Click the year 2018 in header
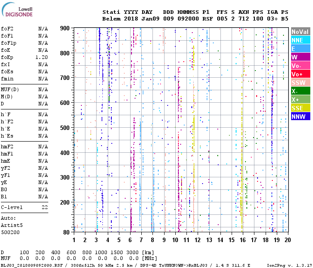 click(131, 19)
